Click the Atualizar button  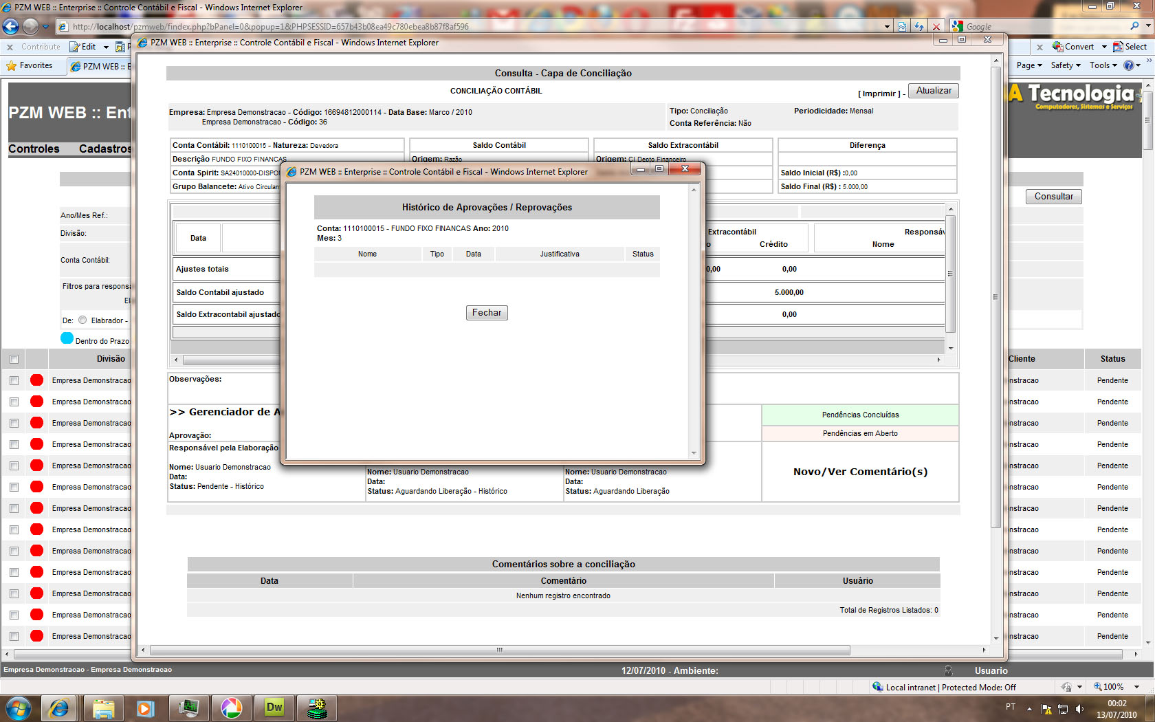[934, 91]
